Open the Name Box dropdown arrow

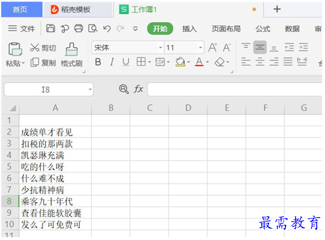(x=90, y=90)
